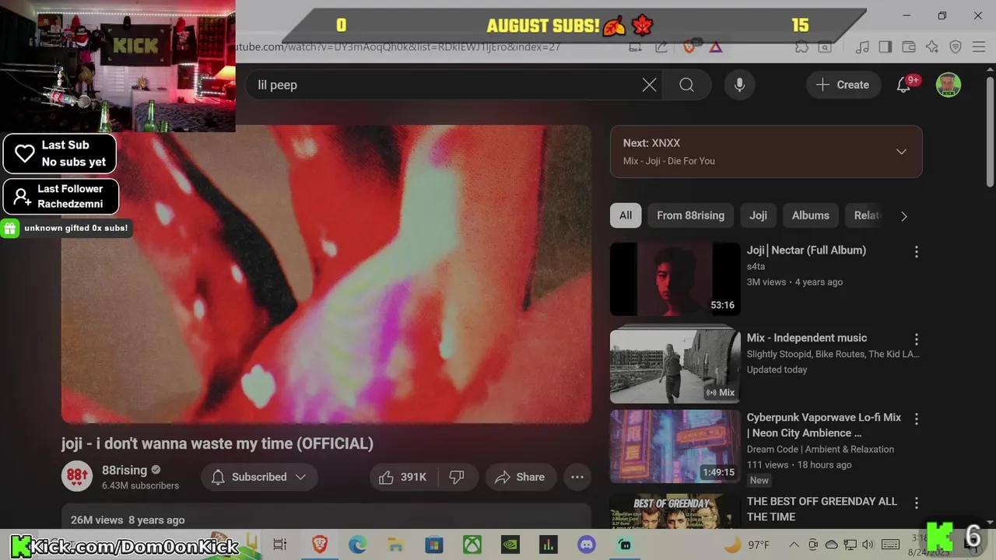Click the Brave Rewards triangle icon
Viewport: 996px width, 560px height.
(x=715, y=47)
